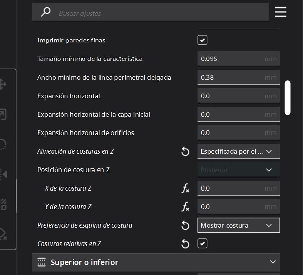Click the 'Buscar ajustes' search field
The image size is (303, 275).
[x=162, y=13]
